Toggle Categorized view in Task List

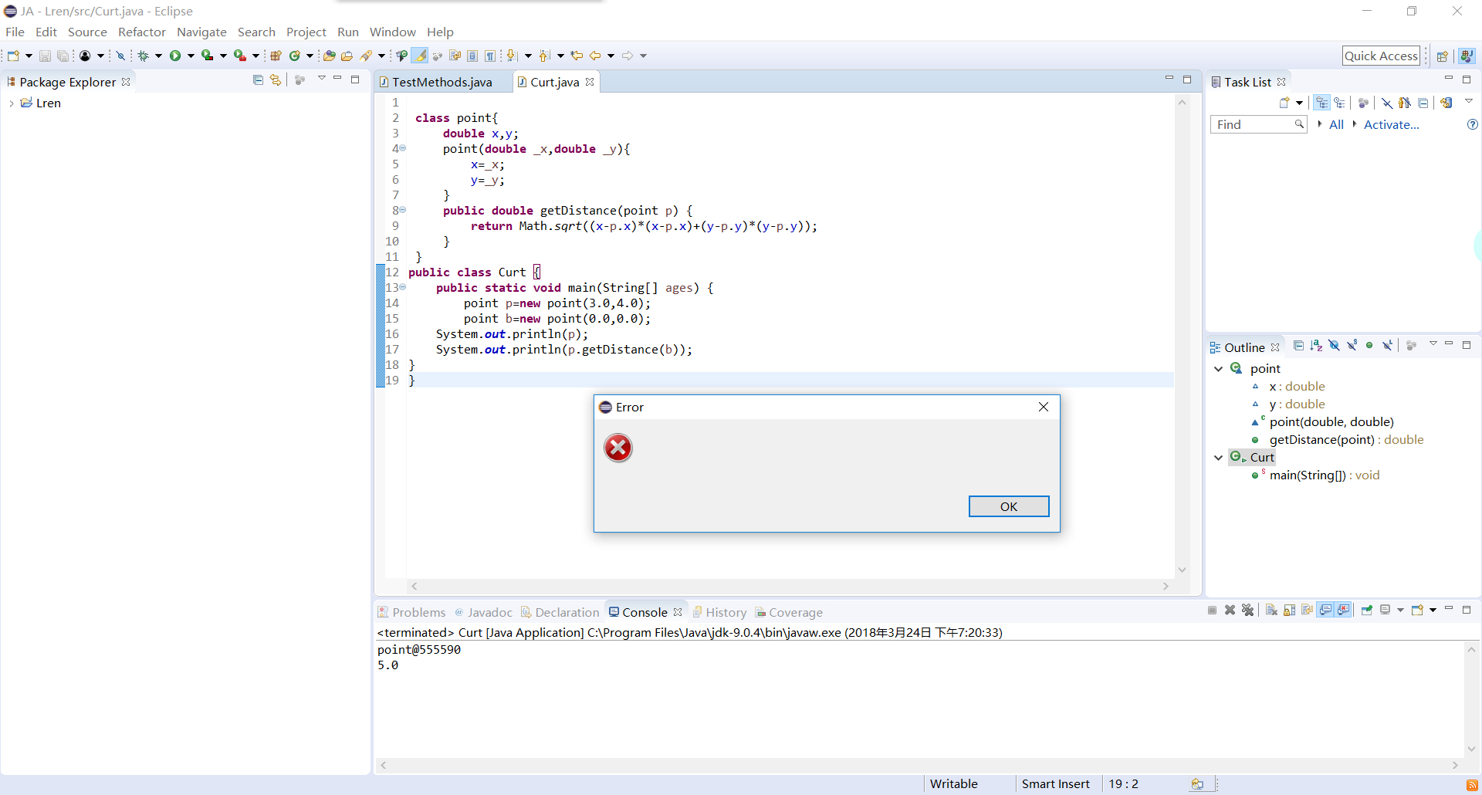point(1322,103)
